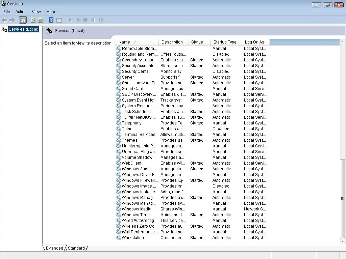Click the gear icon beside Windows Audio
This screenshot has width=346, height=259.
pyautogui.click(x=119, y=169)
